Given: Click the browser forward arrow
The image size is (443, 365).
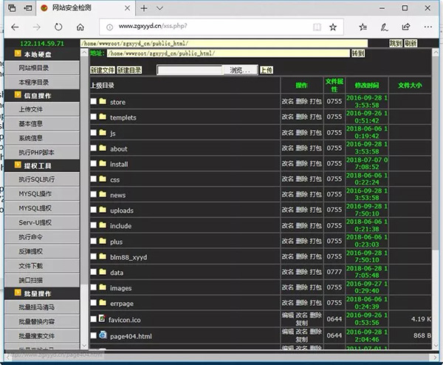Looking at the screenshot, I should pyautogui.click(x=37, y=27).
